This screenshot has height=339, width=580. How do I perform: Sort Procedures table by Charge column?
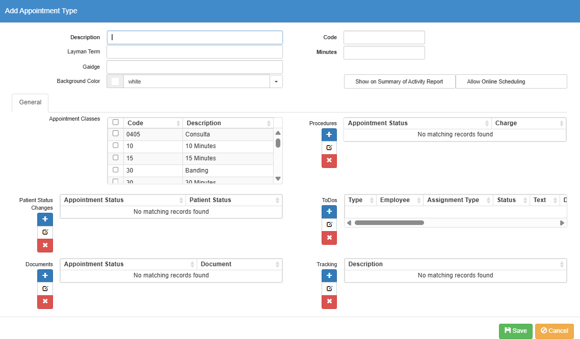(x=529, y=123)
